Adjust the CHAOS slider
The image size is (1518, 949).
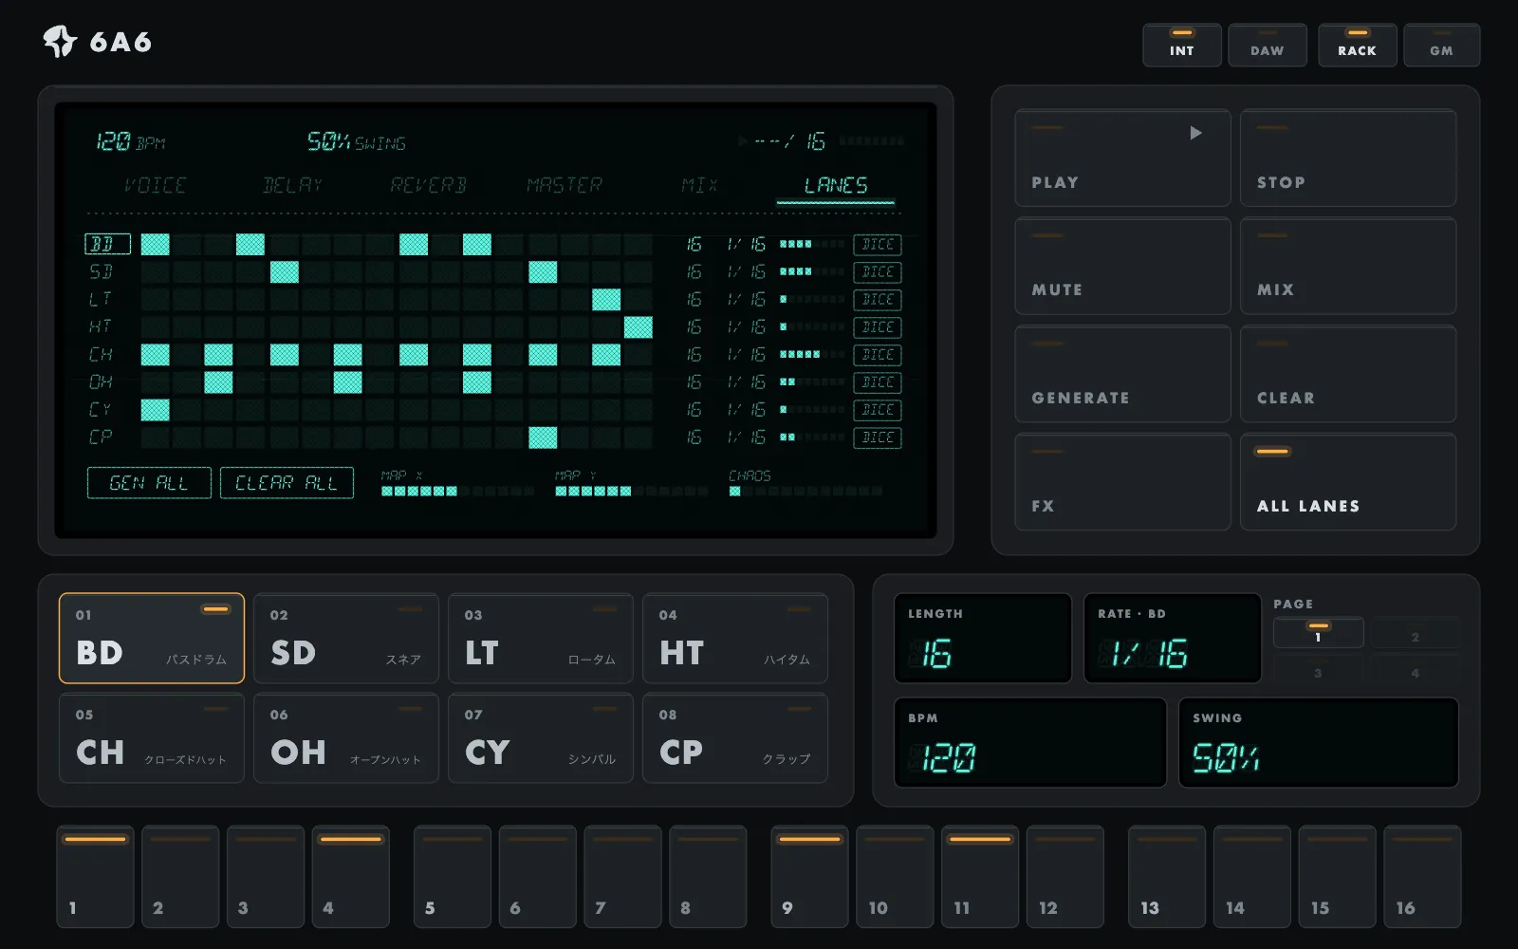click(x=805, y=492)
